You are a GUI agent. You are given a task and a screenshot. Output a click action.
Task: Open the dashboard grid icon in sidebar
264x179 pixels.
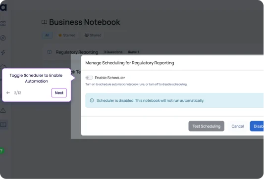(x=3, y=23)
